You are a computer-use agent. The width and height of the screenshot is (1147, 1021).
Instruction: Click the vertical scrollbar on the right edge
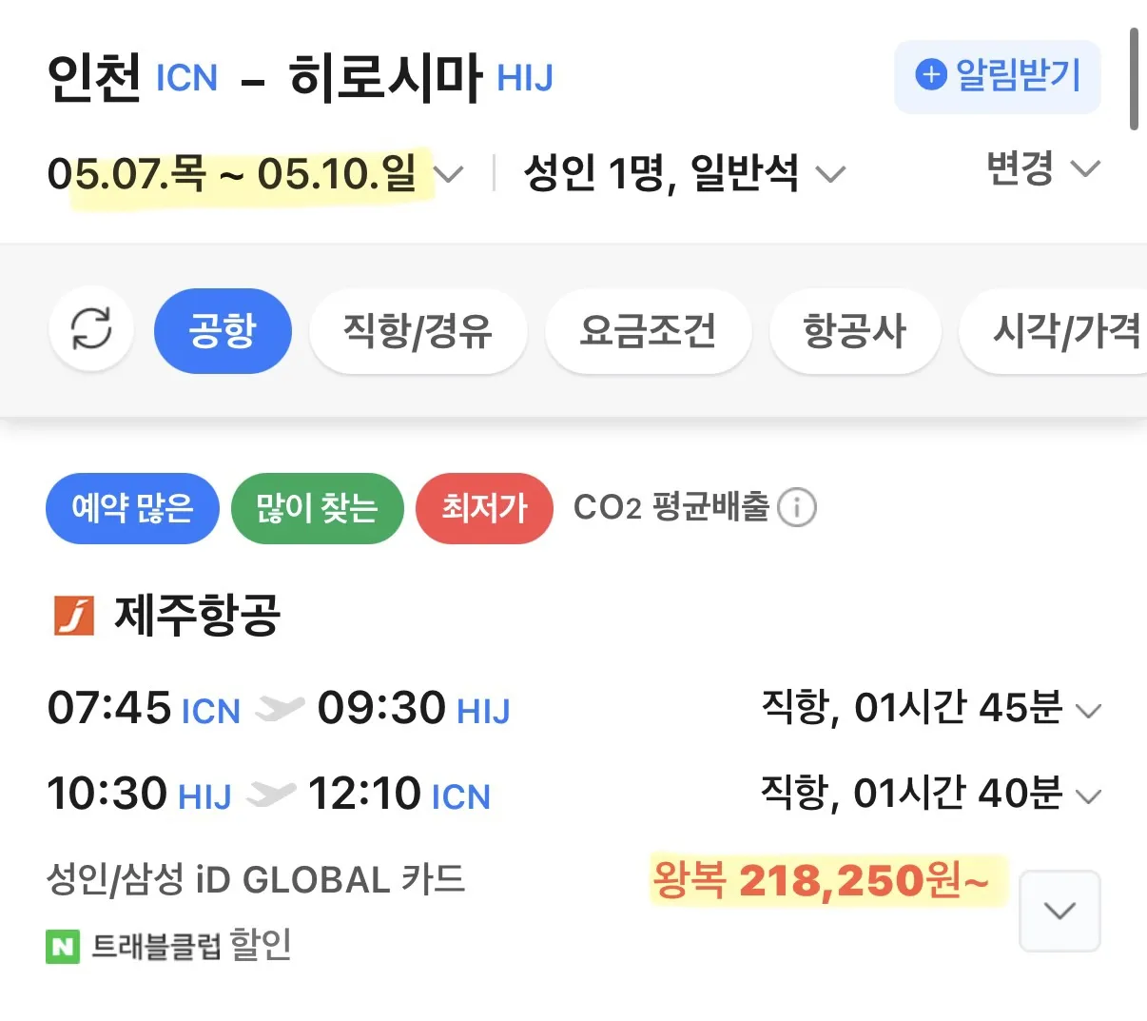click(1134, 79)
